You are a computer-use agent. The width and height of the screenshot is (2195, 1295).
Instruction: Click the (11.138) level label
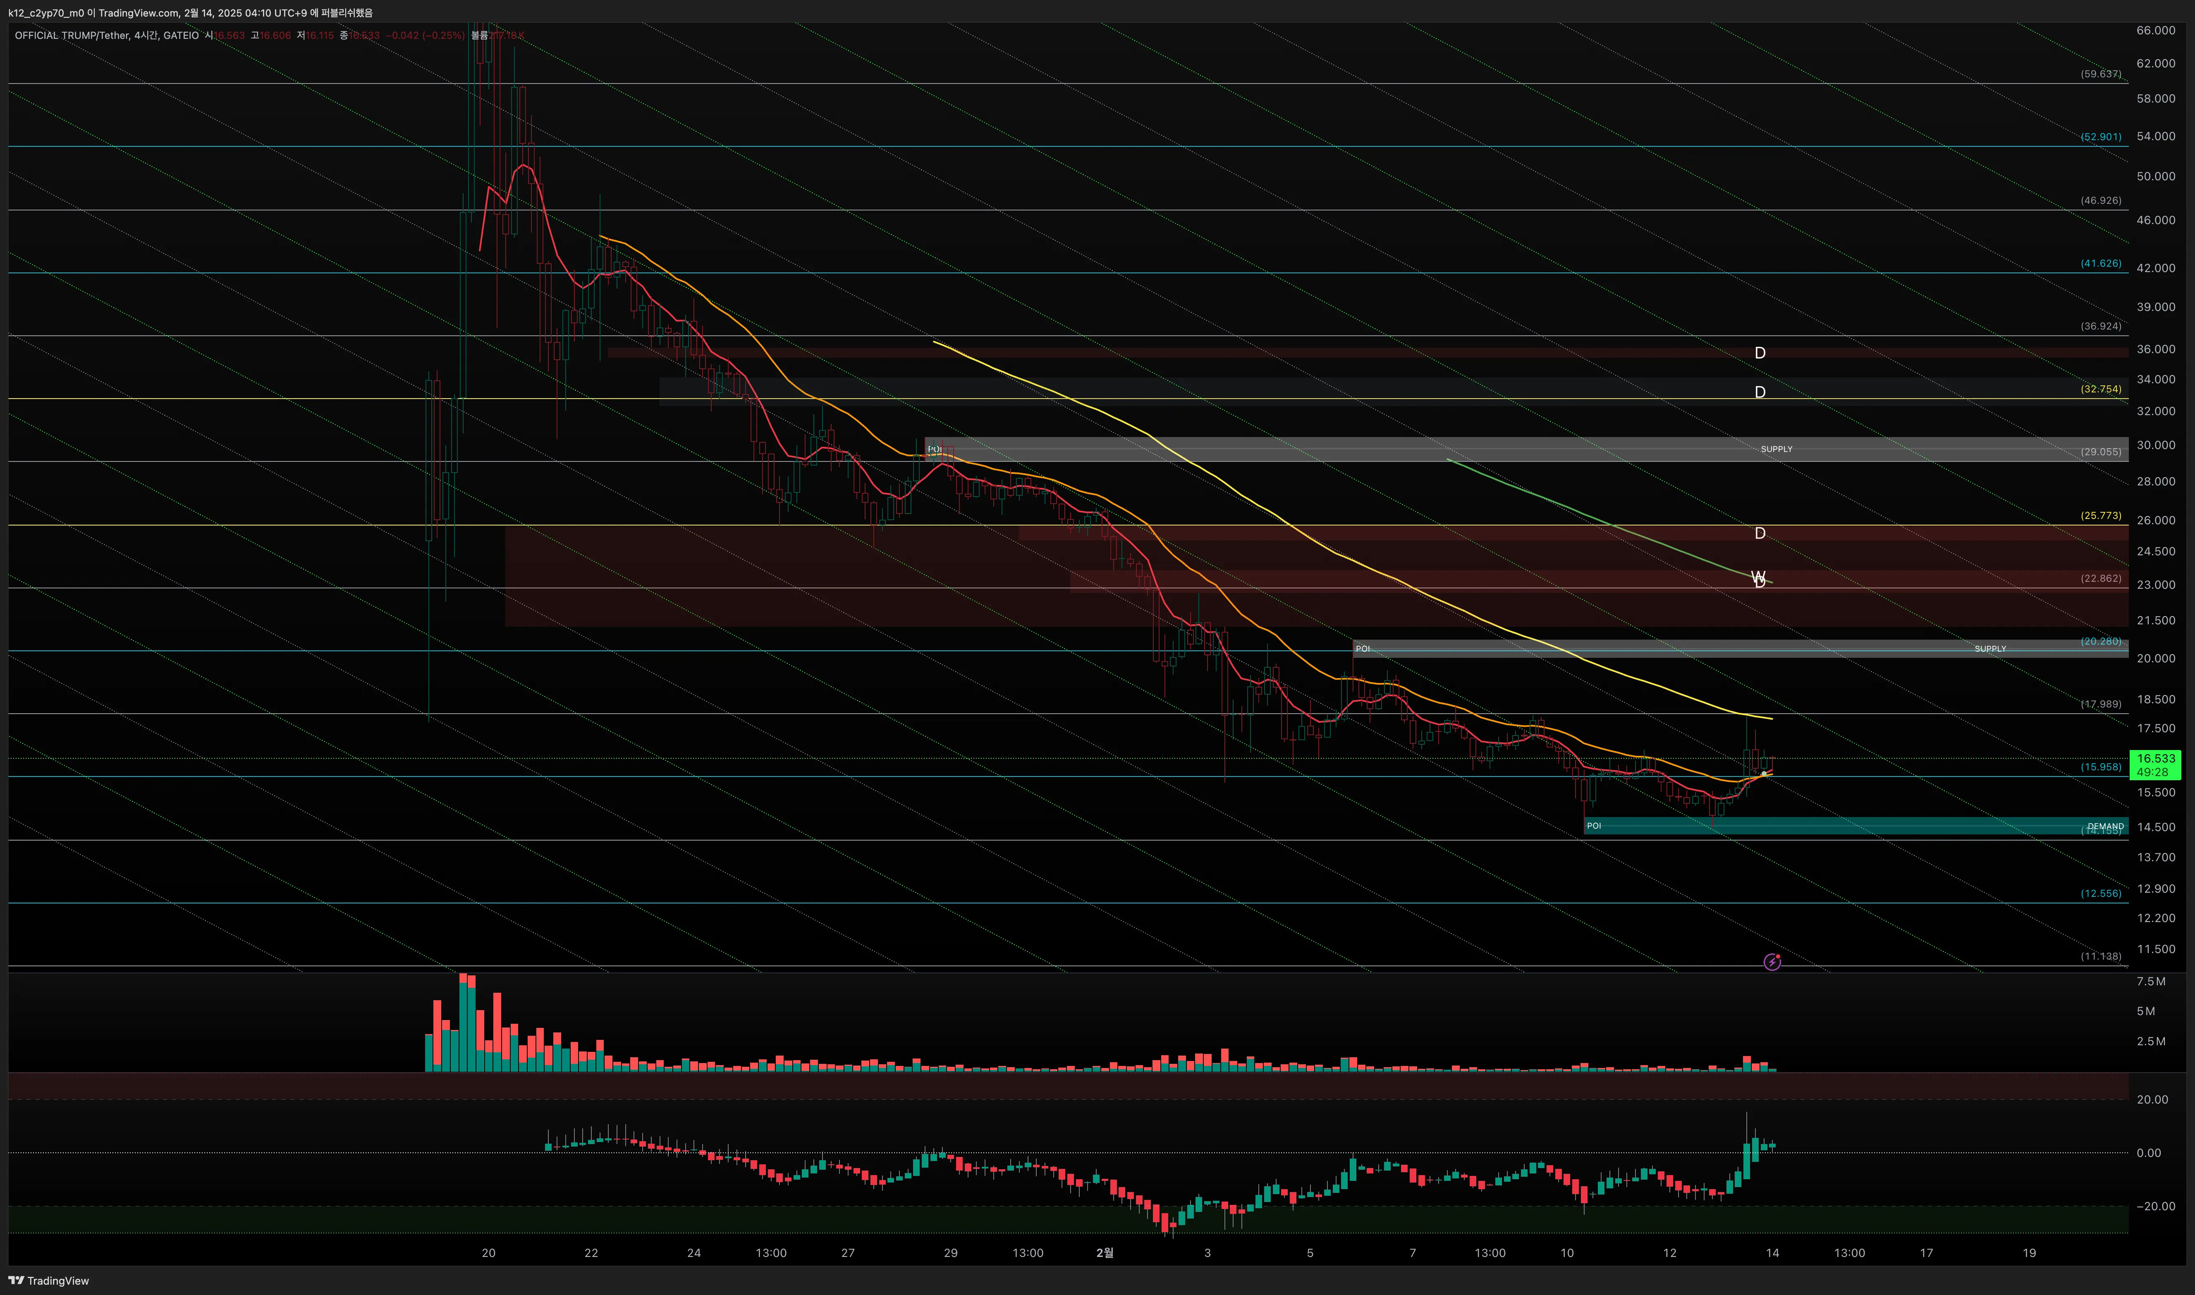click(2100, 956)
